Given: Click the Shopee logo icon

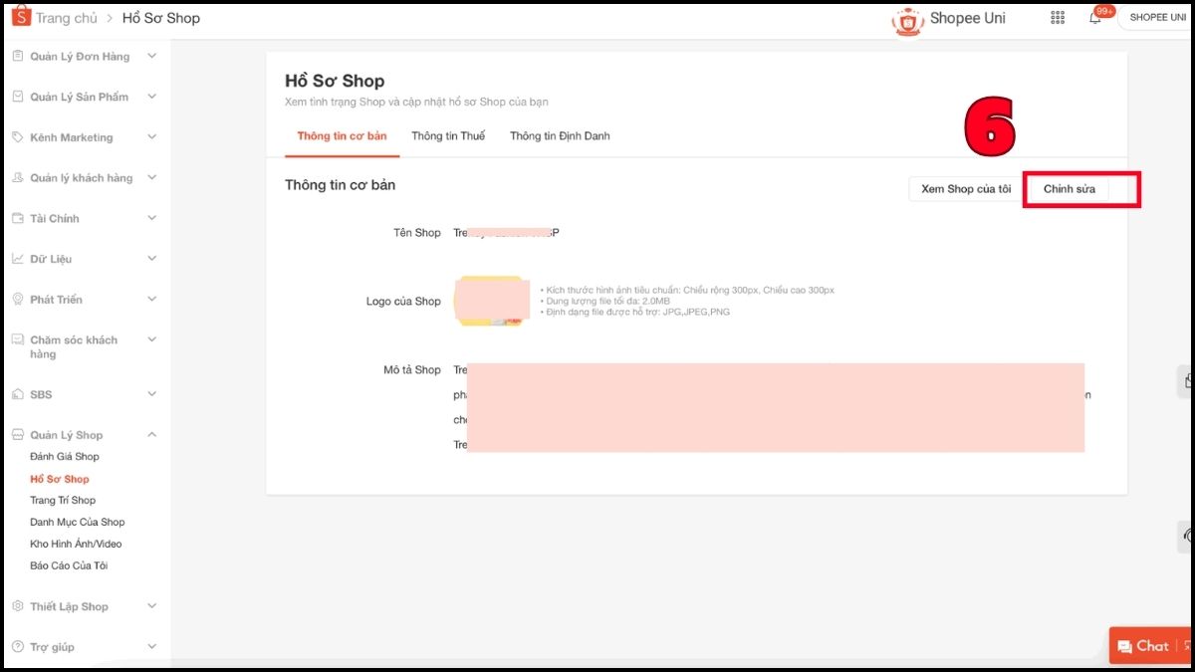Looking at the screenshot, I should click(21, 17).
